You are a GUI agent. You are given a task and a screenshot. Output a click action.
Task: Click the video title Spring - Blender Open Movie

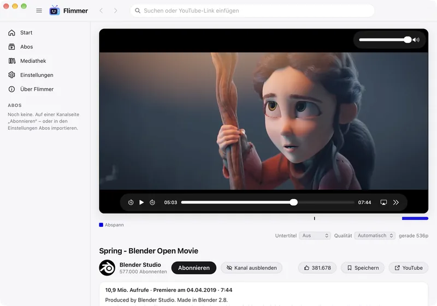pos(149,251)
